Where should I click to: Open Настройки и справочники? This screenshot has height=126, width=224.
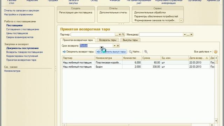19,15
